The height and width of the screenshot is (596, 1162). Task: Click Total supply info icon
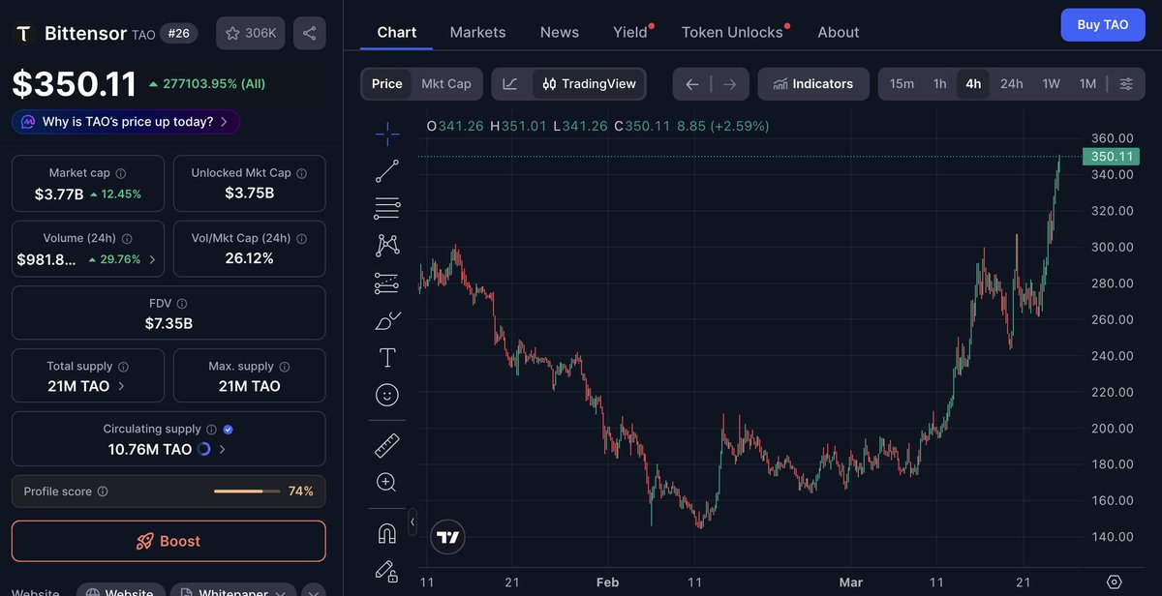[x=123, y=367]
